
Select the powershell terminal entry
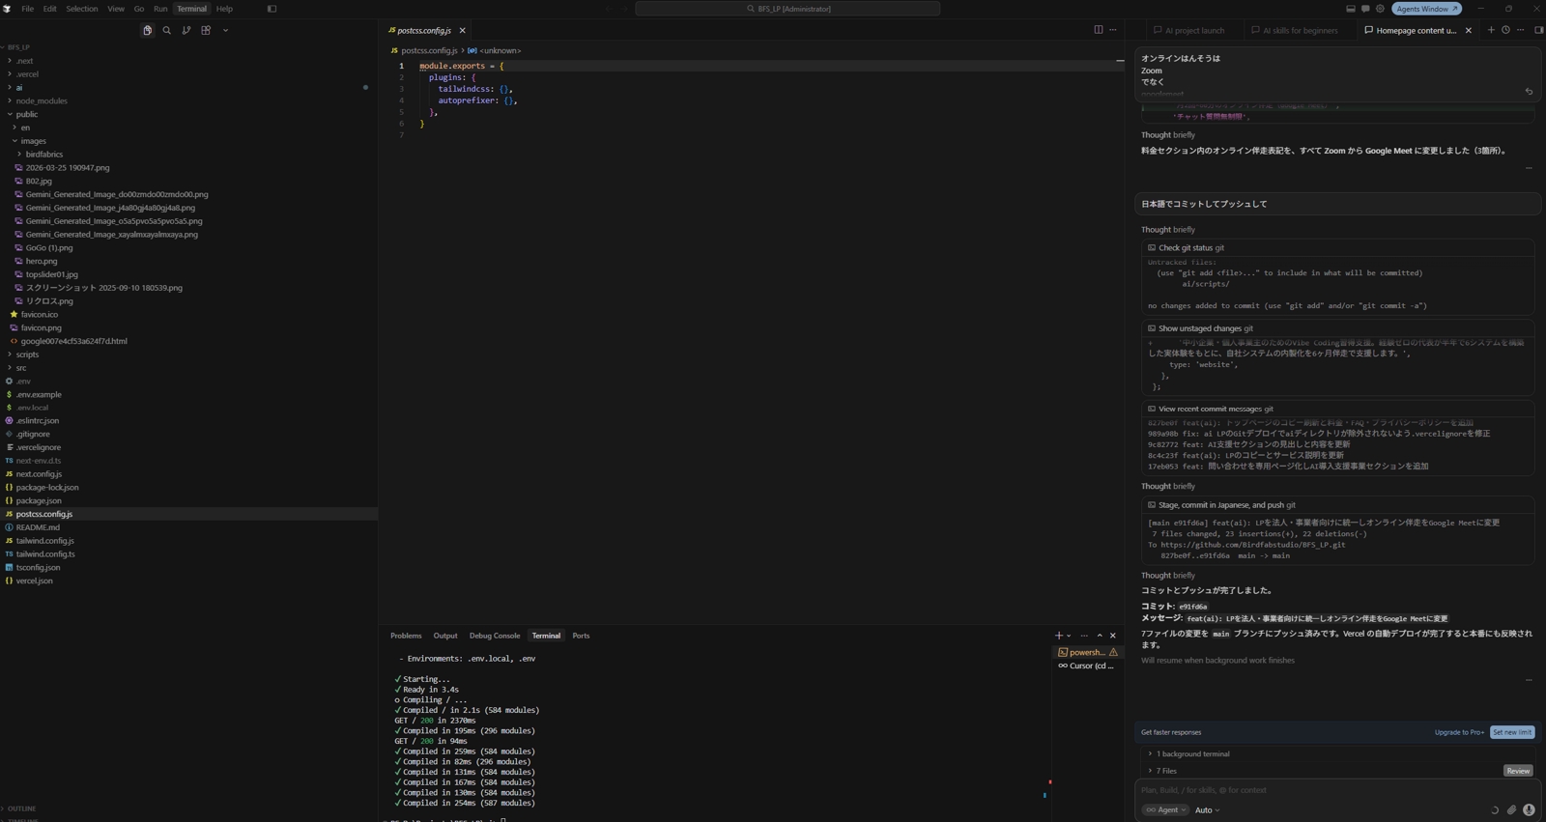1087,652
